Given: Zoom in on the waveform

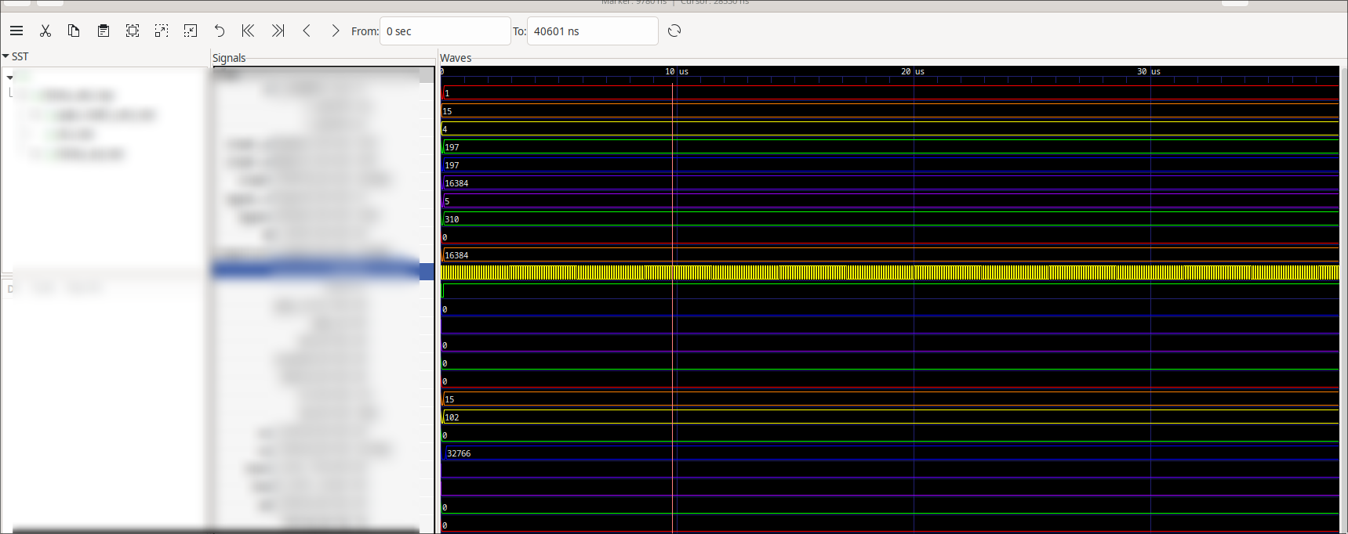Looking at the screenshot, I should coord(162,31).
